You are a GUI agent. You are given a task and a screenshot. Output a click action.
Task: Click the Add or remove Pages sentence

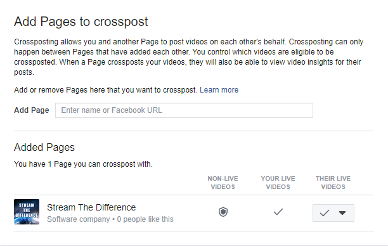105,90
